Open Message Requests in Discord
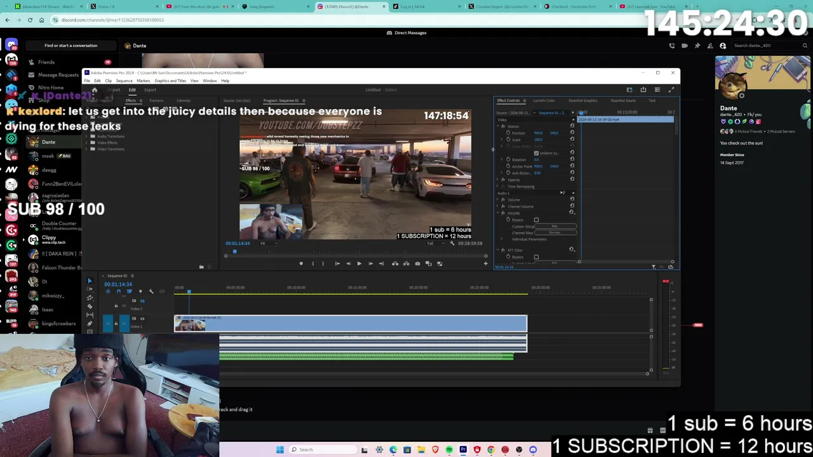813x457 pixels. [x=58, y=75]
